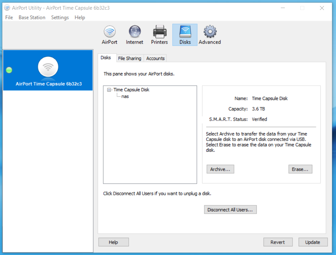
Task: Click the Archive... button
Action: 220,169
